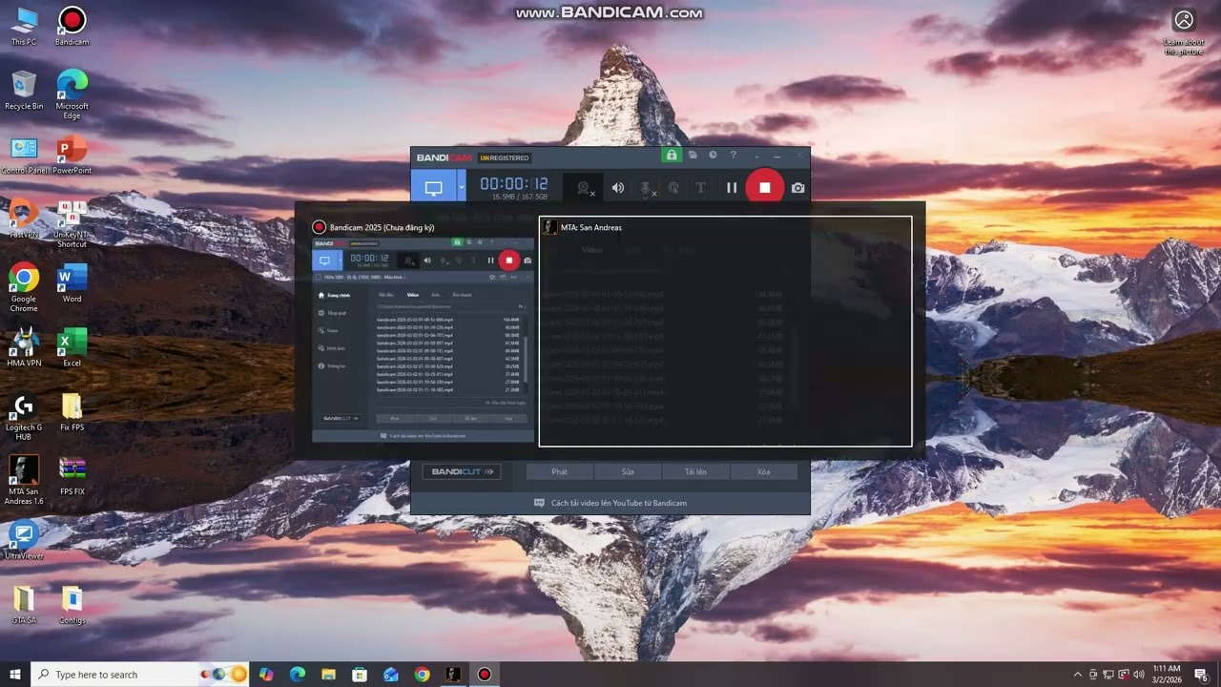The image size is (1221, 687).
Task: Switch to Bandicam taskbar button
Action: pyautogui.click(x=485, y=675)
